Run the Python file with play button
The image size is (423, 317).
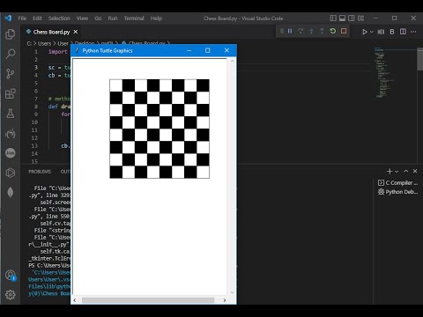[x=364, y=32]
